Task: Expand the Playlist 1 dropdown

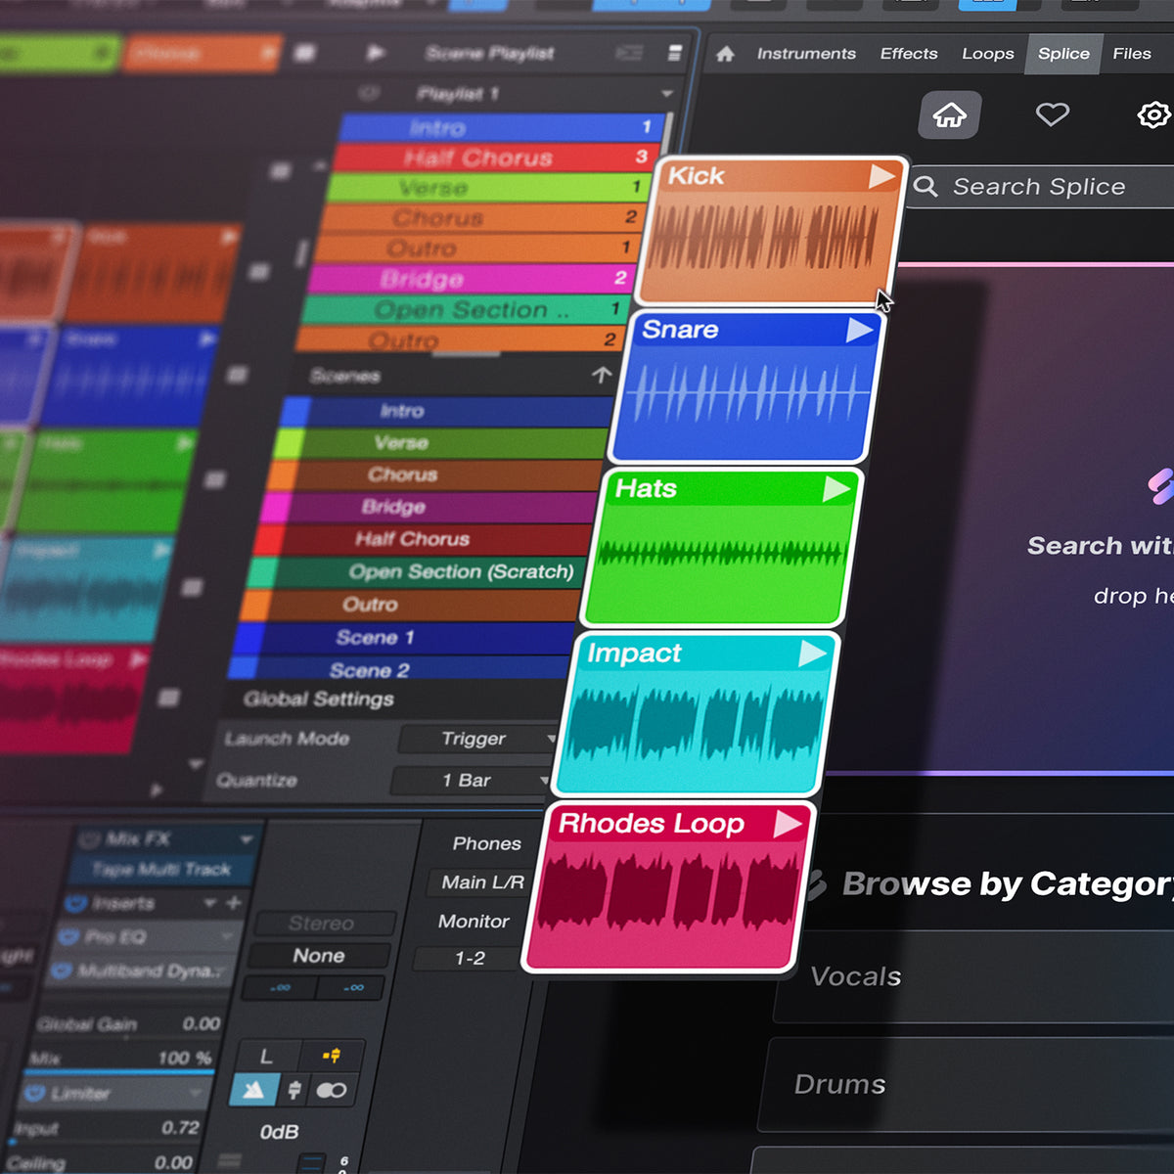Action: coord(666,94)
